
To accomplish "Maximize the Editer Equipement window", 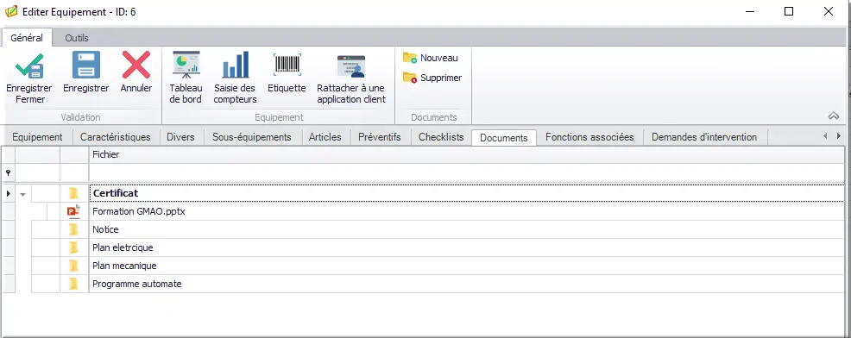I will coord(789,11).
